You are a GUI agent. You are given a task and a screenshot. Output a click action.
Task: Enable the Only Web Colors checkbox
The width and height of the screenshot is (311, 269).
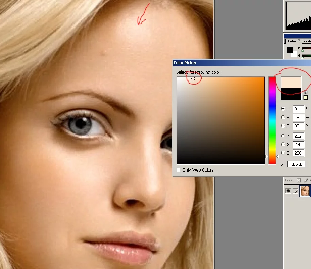pos(179,170)
